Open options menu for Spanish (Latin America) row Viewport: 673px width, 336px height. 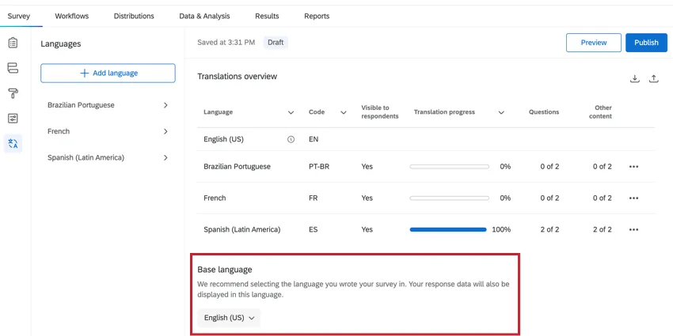[x=633, y=230]
